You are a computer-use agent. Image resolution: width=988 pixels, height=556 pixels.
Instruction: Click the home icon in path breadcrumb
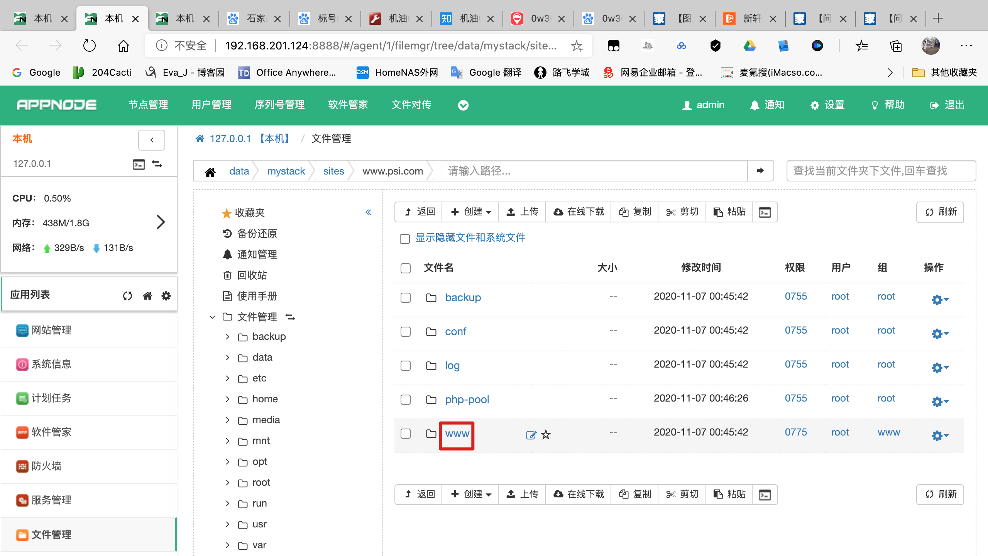click(x=210, y=171)
